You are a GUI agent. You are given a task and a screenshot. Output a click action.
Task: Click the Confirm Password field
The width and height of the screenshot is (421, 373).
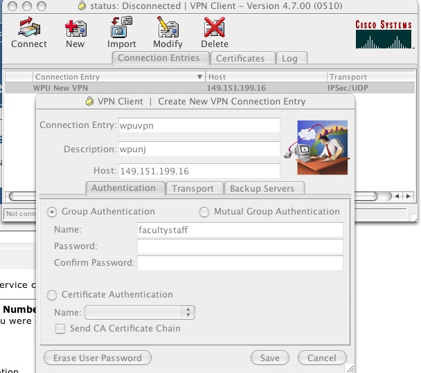coord(240,263)
